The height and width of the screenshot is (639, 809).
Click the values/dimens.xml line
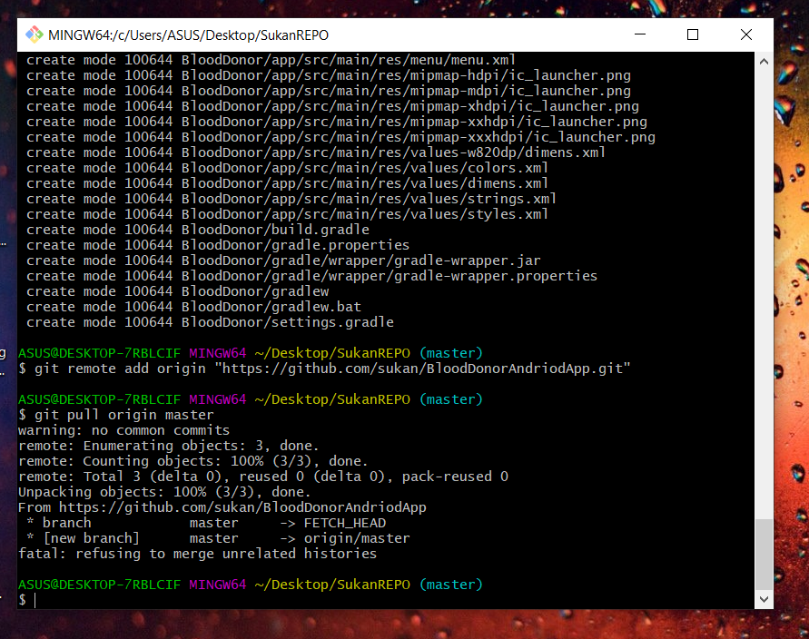coord(288,183)
